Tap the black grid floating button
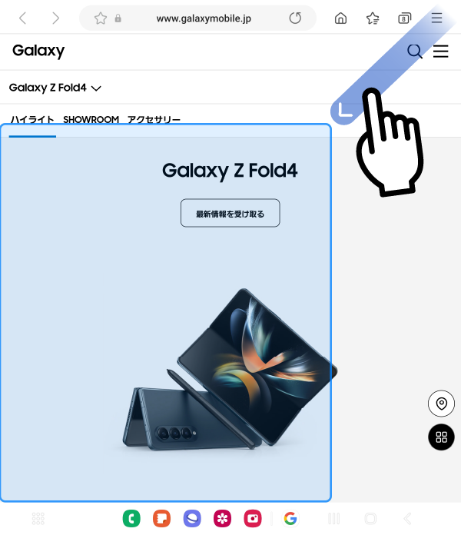 click(x=441, y=437)
